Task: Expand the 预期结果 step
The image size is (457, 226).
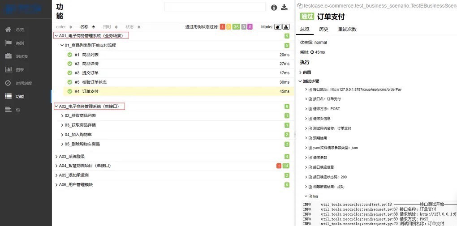Action: [316, 138]
